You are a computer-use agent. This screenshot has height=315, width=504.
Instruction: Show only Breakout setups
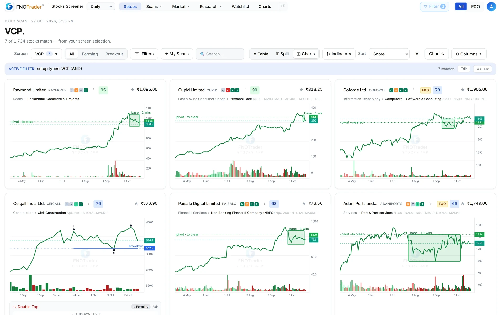pos(114,54)
